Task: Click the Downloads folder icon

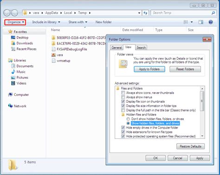Action: pyautogui.click(x=13, y=43)
